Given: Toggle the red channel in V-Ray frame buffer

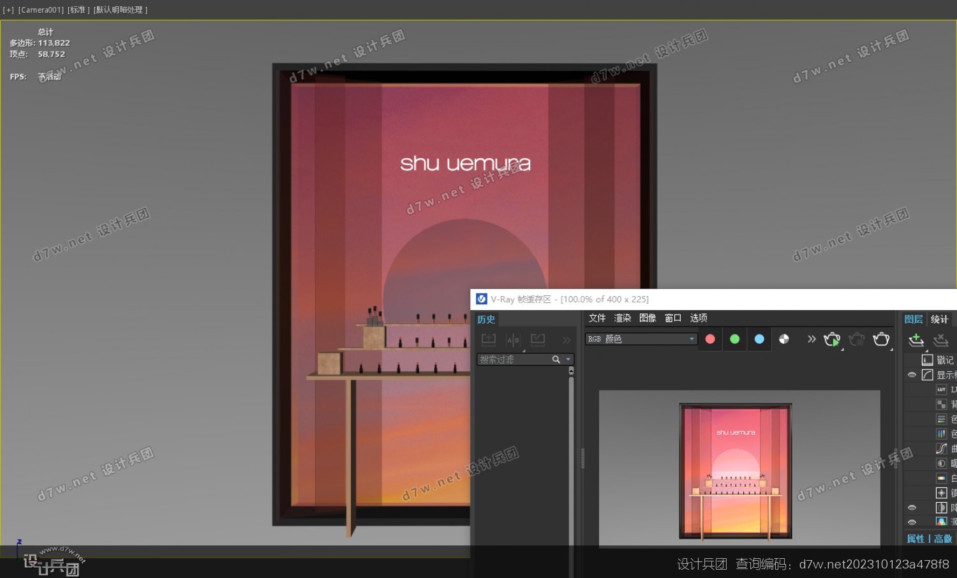Looking at the screenshot, I should [710, 339].
